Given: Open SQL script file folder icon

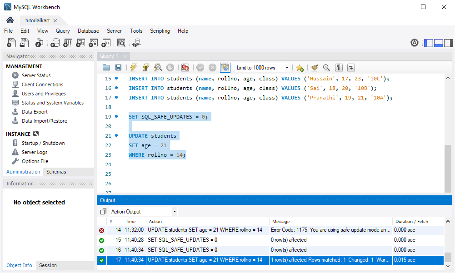Looking at the screenshot, I should 106,68.
